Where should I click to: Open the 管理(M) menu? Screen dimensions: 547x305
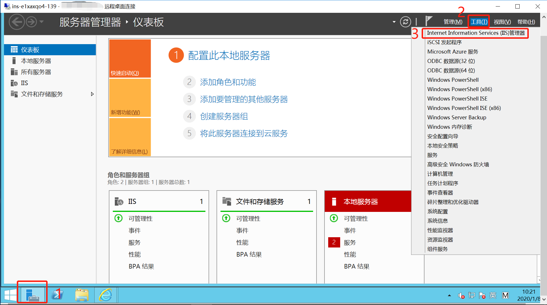tap(453, 22)
